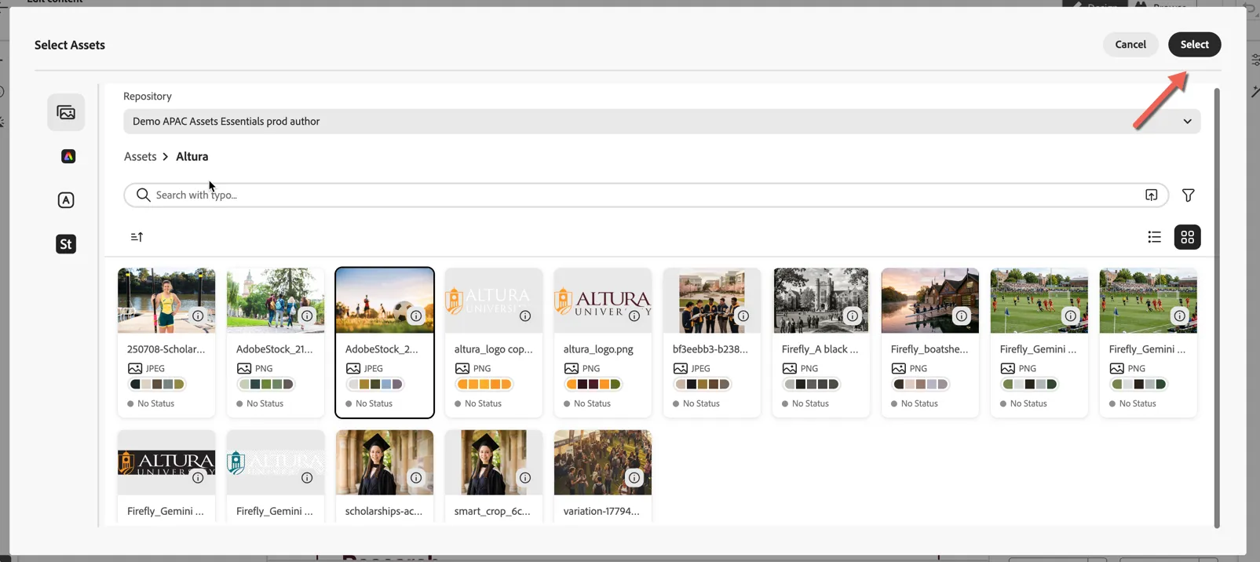Screen dimensions: 1260x562
Task: Show info for altura_logo.png asset
Action: (634, 316)
